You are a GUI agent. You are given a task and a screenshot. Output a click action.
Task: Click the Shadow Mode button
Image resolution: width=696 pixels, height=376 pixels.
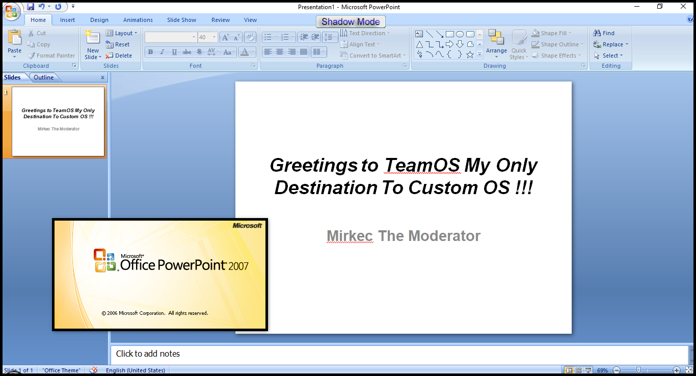point(351,22)
